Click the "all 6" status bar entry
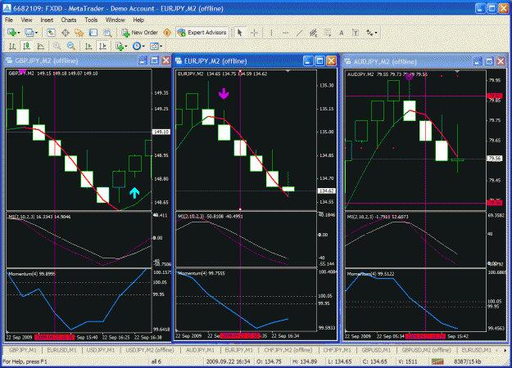Screen dimensions: 512x368 pos(156,361)
